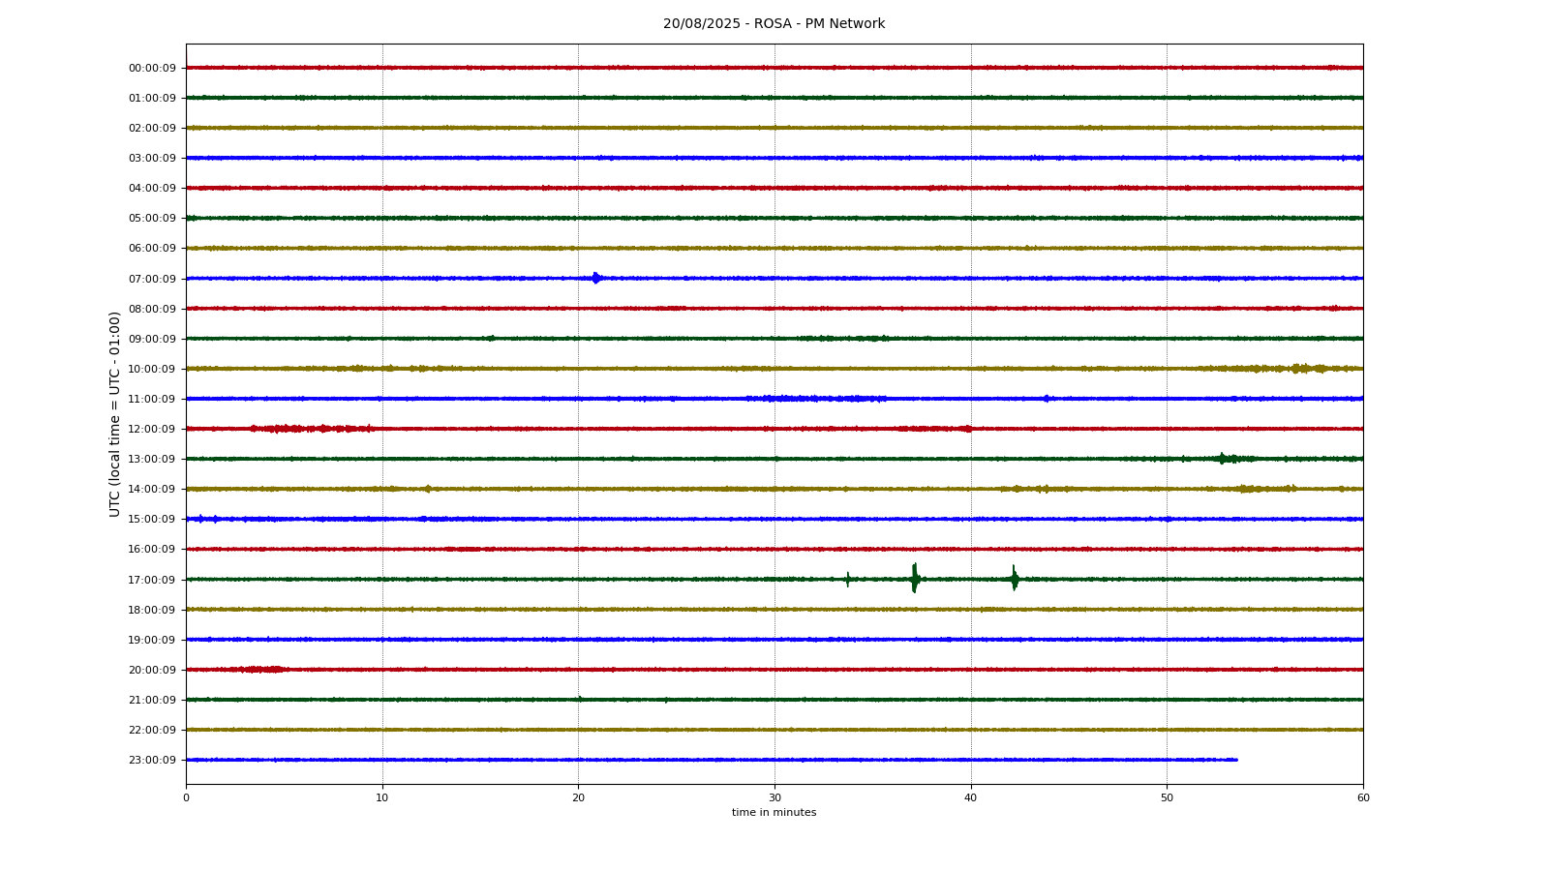
Task: Inspect the green burst near minute 53 at 13:00:09
Action: coord(1234,459)
